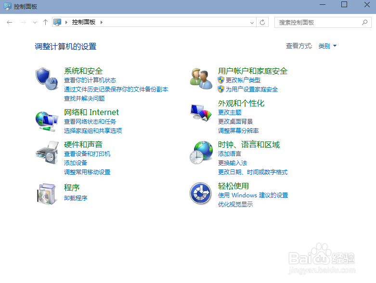Screen dimensions: 376x283
Task: Open the 类别 view-by dropdown
Action: click(x=327, y=46)
